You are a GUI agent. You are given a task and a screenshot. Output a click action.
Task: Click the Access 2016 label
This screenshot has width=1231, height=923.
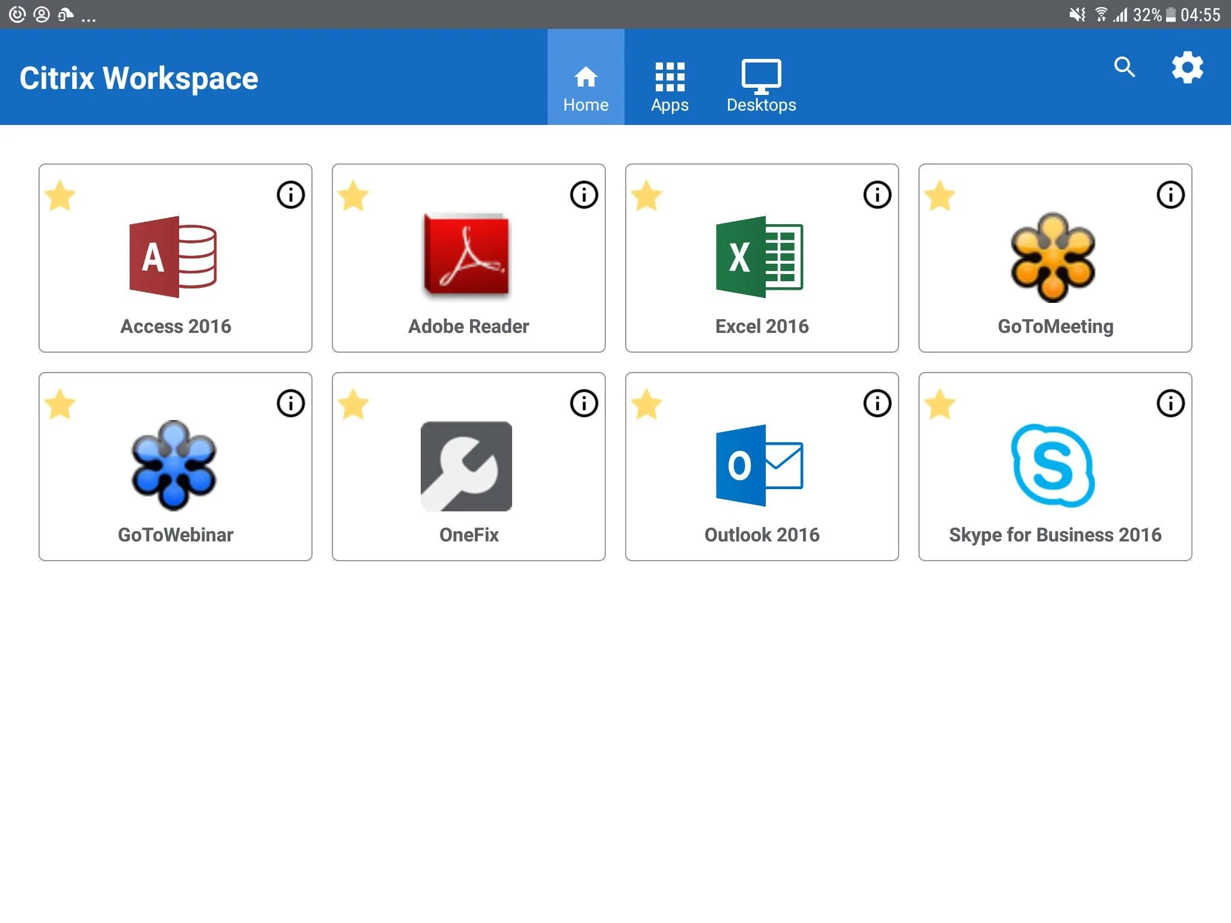pyautogui.click(x=176, y=326)
